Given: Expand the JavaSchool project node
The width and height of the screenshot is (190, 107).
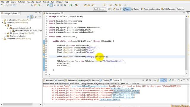Looking at the screenshot, I should pos(2,39).
